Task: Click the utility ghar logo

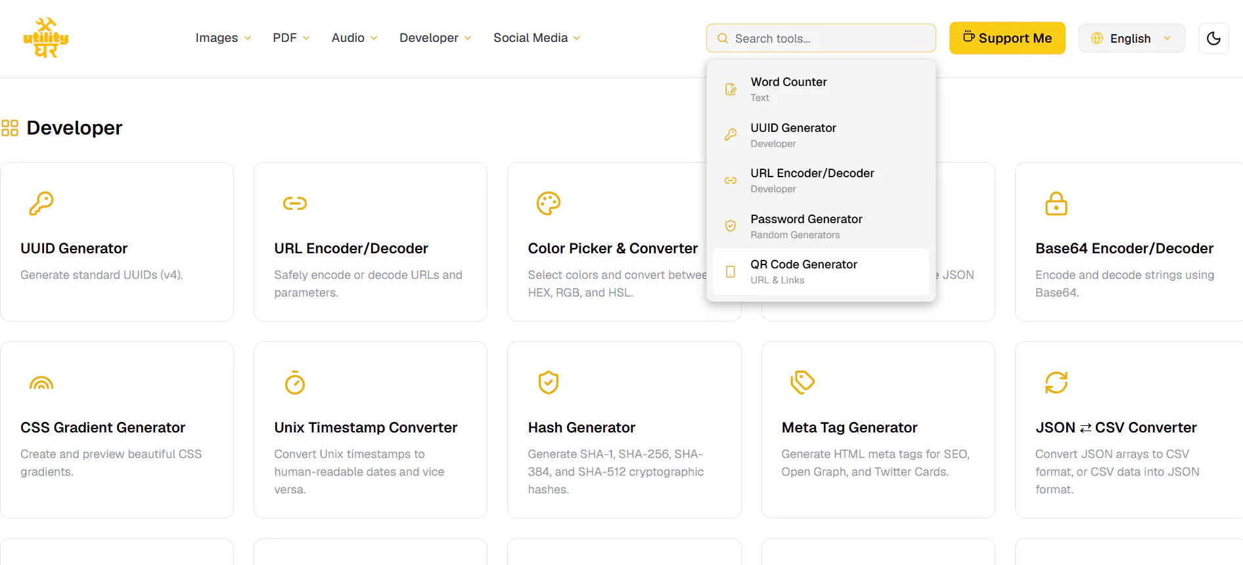Action: click(x=46, y=38)
